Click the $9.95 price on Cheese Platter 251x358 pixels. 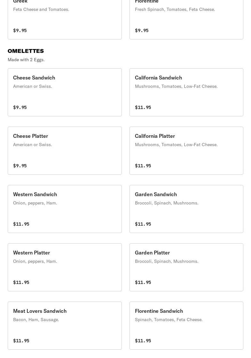[x=20, y=166]
